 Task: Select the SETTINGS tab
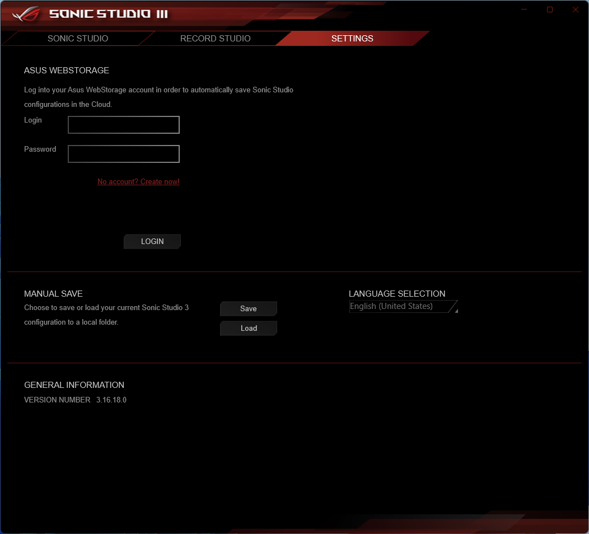[352, 39]
